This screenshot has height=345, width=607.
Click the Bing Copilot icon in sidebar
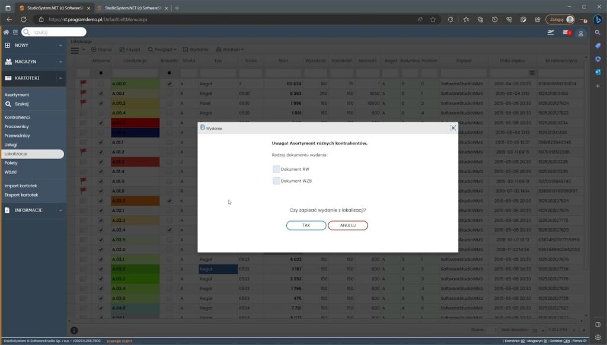(598, 20)
